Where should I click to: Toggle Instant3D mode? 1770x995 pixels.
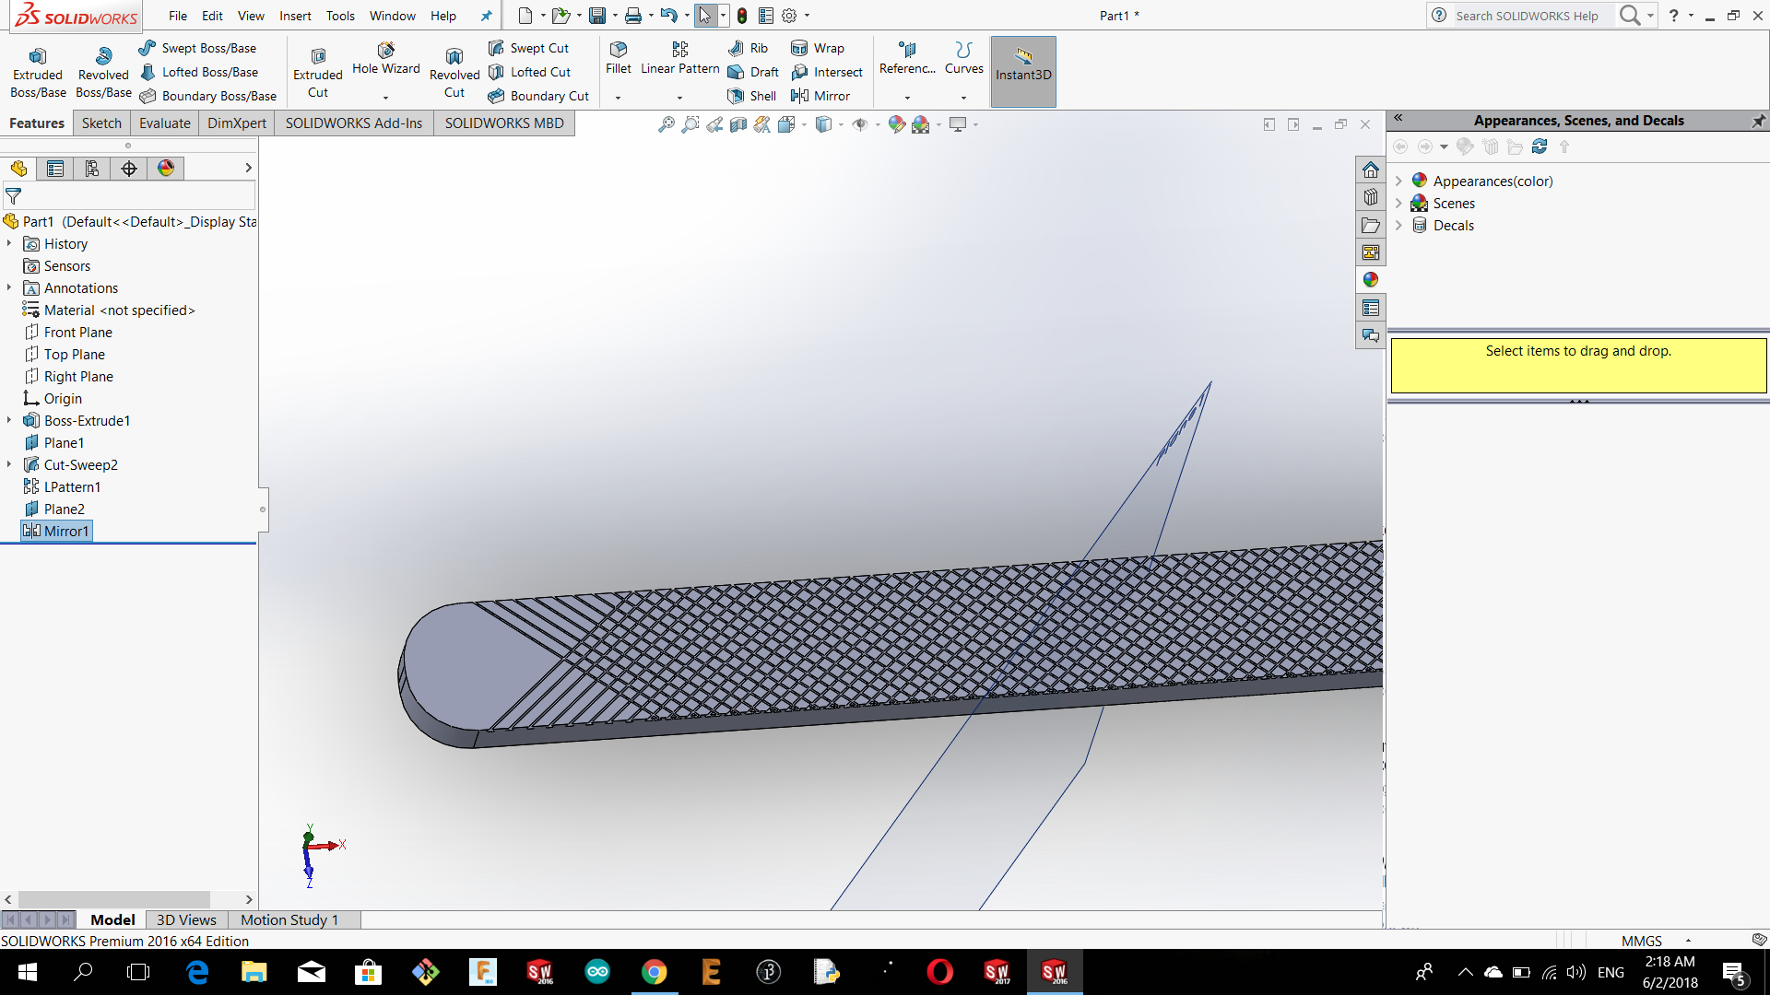(1023, 72)
